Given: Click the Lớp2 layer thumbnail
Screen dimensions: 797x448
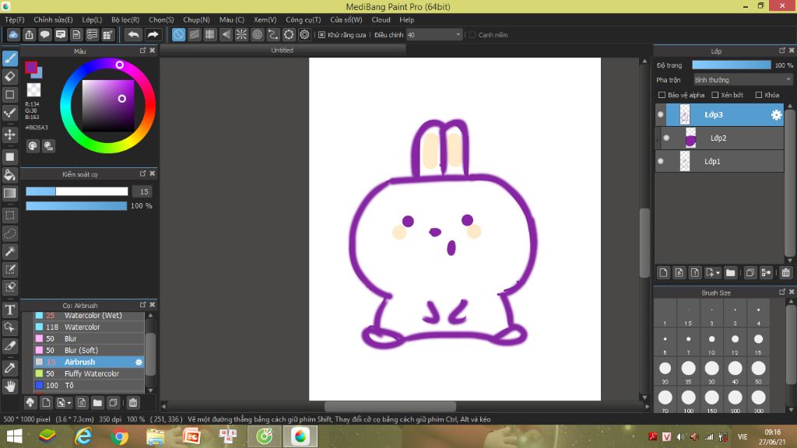Looking at the screenshot, I should [x=690, y=138].
